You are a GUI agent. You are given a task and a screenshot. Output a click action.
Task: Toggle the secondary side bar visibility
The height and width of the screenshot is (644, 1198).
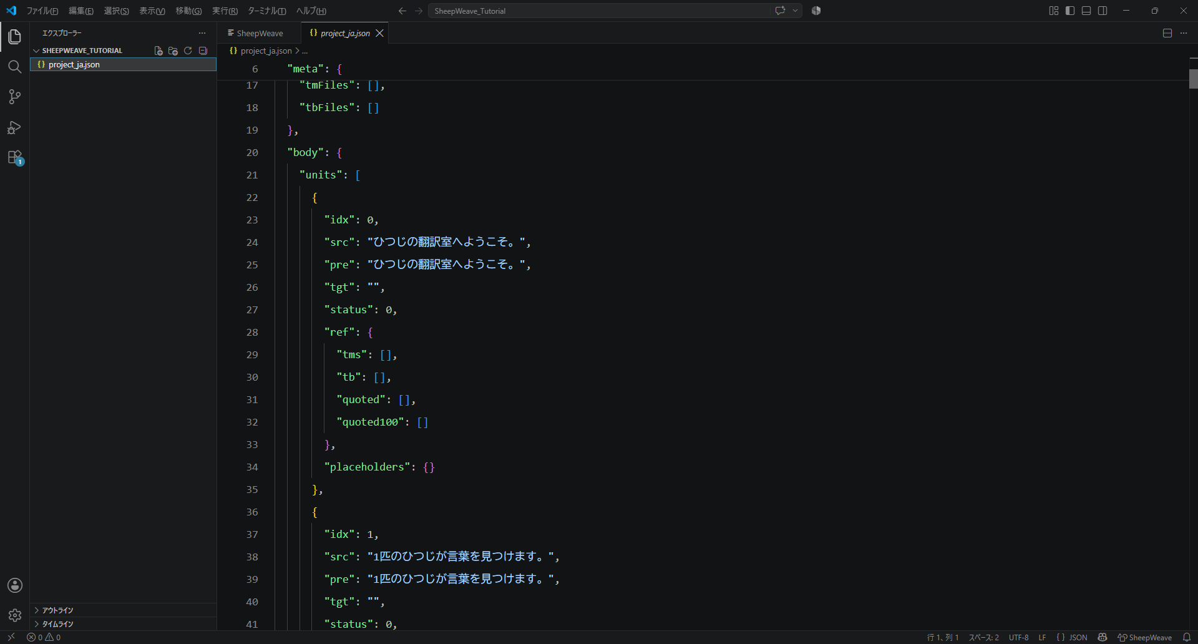(1103, 11)
